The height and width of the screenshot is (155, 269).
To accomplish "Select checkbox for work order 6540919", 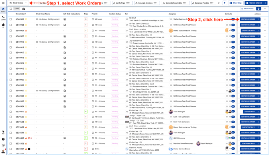I will pos(10,42).
